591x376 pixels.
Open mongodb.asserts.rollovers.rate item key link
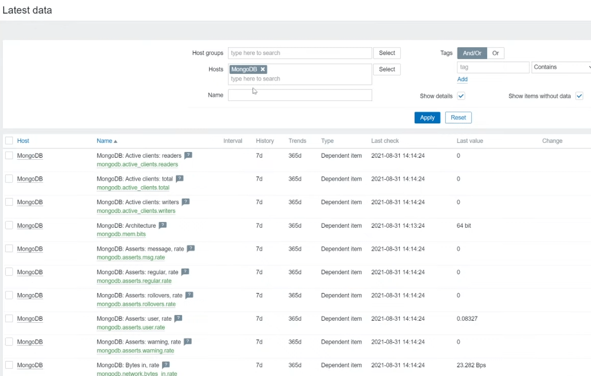tap(136, 304)
